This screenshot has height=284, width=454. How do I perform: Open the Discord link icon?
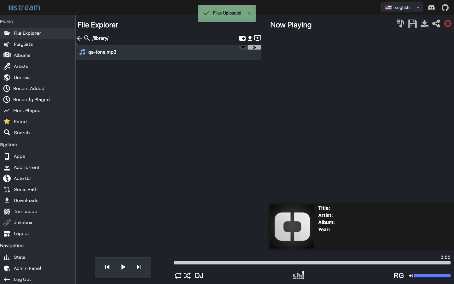coord(431,8)
